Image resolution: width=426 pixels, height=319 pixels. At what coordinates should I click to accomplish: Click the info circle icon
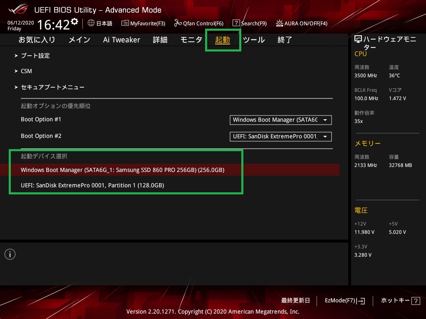click(10, 254)
